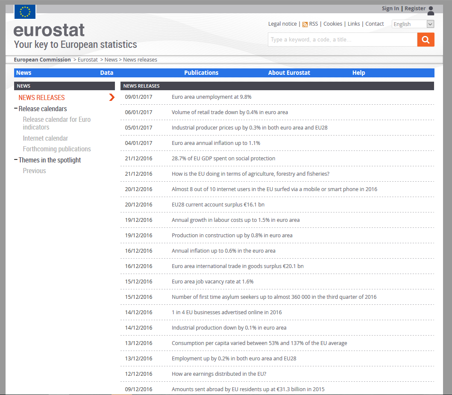This screenshot has height=395, width=452.
Task: Open 'Euro area annual inflation up to 1.1%'
Action: point(216,143)
